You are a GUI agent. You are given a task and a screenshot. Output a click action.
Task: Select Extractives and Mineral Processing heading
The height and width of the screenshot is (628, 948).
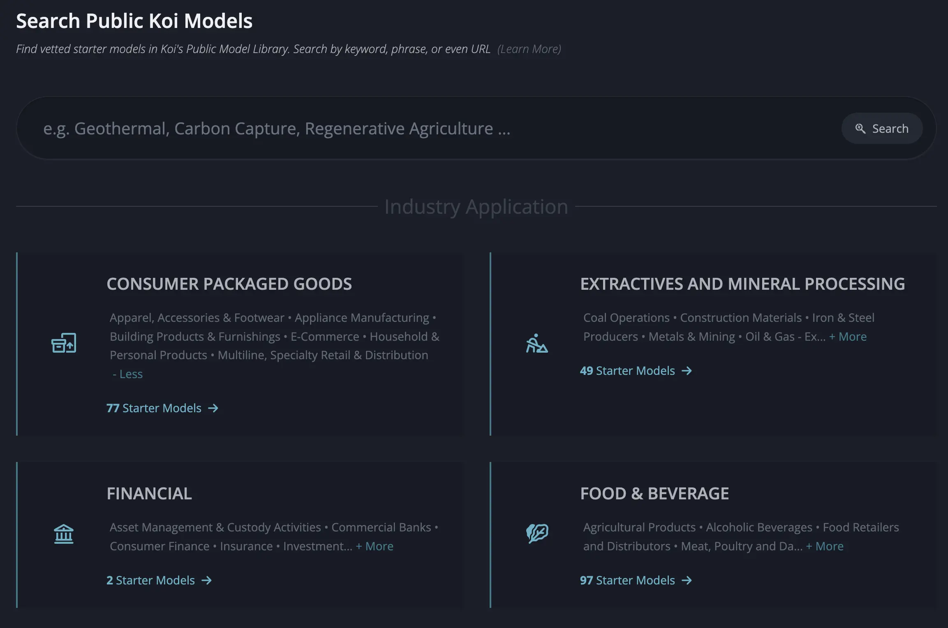pos(742,284)
